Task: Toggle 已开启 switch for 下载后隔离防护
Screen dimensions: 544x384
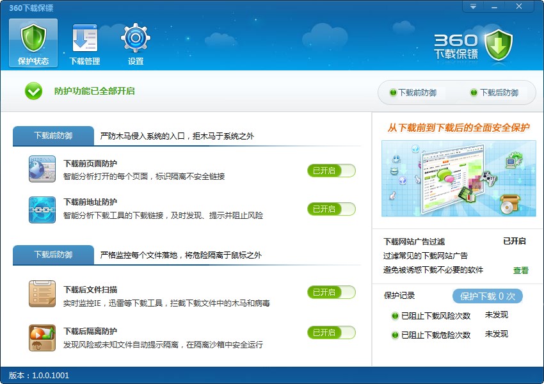Action: (331, 332)
